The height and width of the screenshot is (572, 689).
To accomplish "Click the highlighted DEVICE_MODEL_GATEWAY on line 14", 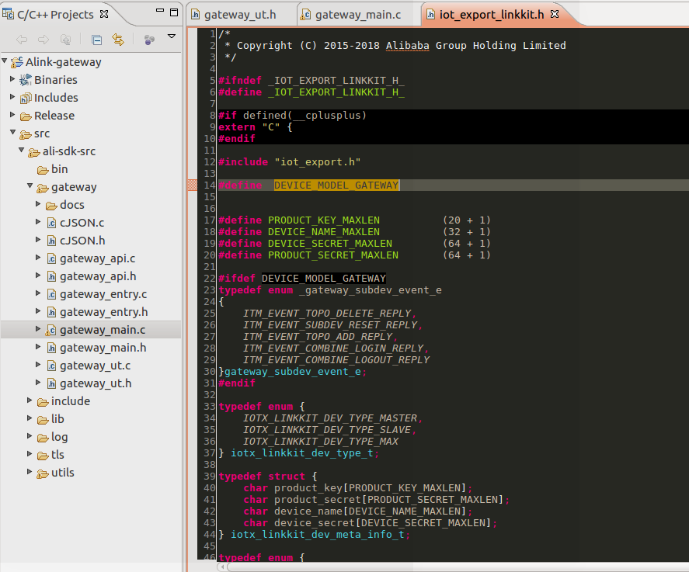I will point(336,185).
